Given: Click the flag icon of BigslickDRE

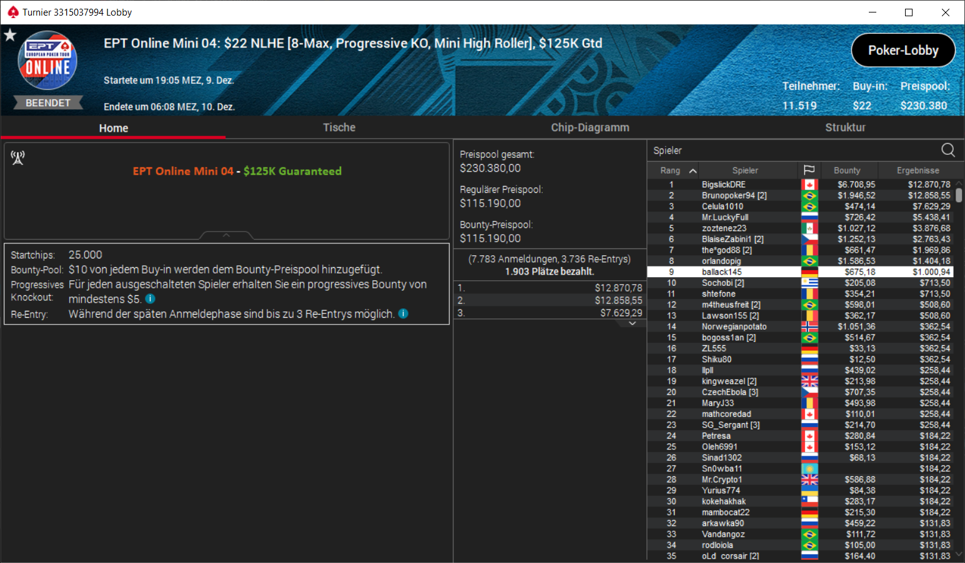Looking at the screenshot, I should tap(809, 185).
